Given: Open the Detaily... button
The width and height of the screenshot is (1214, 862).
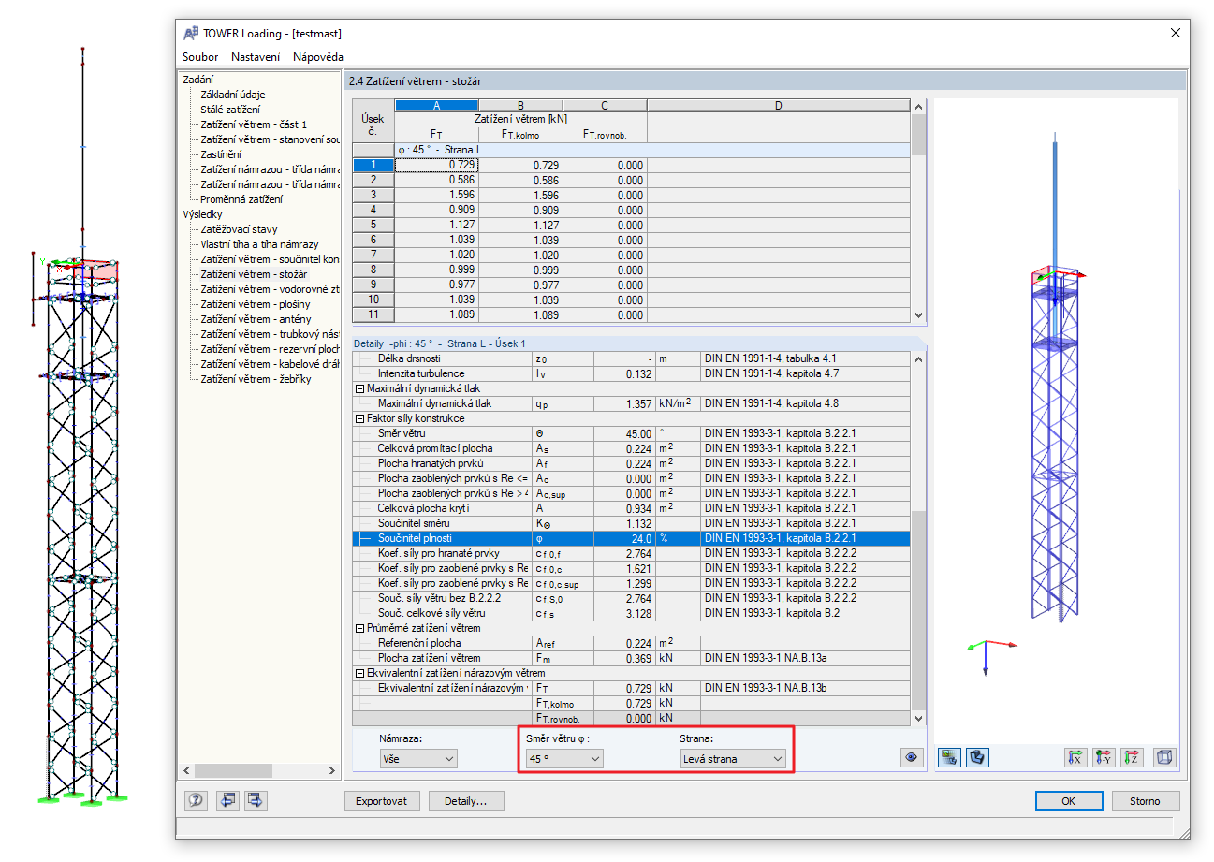Looking at the screenshot, I should click(x=466, y=801).
